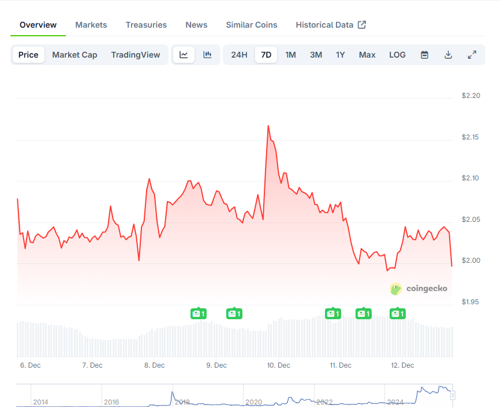Image resolution: width=501 pixels, height=412 pixels.
Task: Enable the LOG scale toggle
Action: (397, 54)
